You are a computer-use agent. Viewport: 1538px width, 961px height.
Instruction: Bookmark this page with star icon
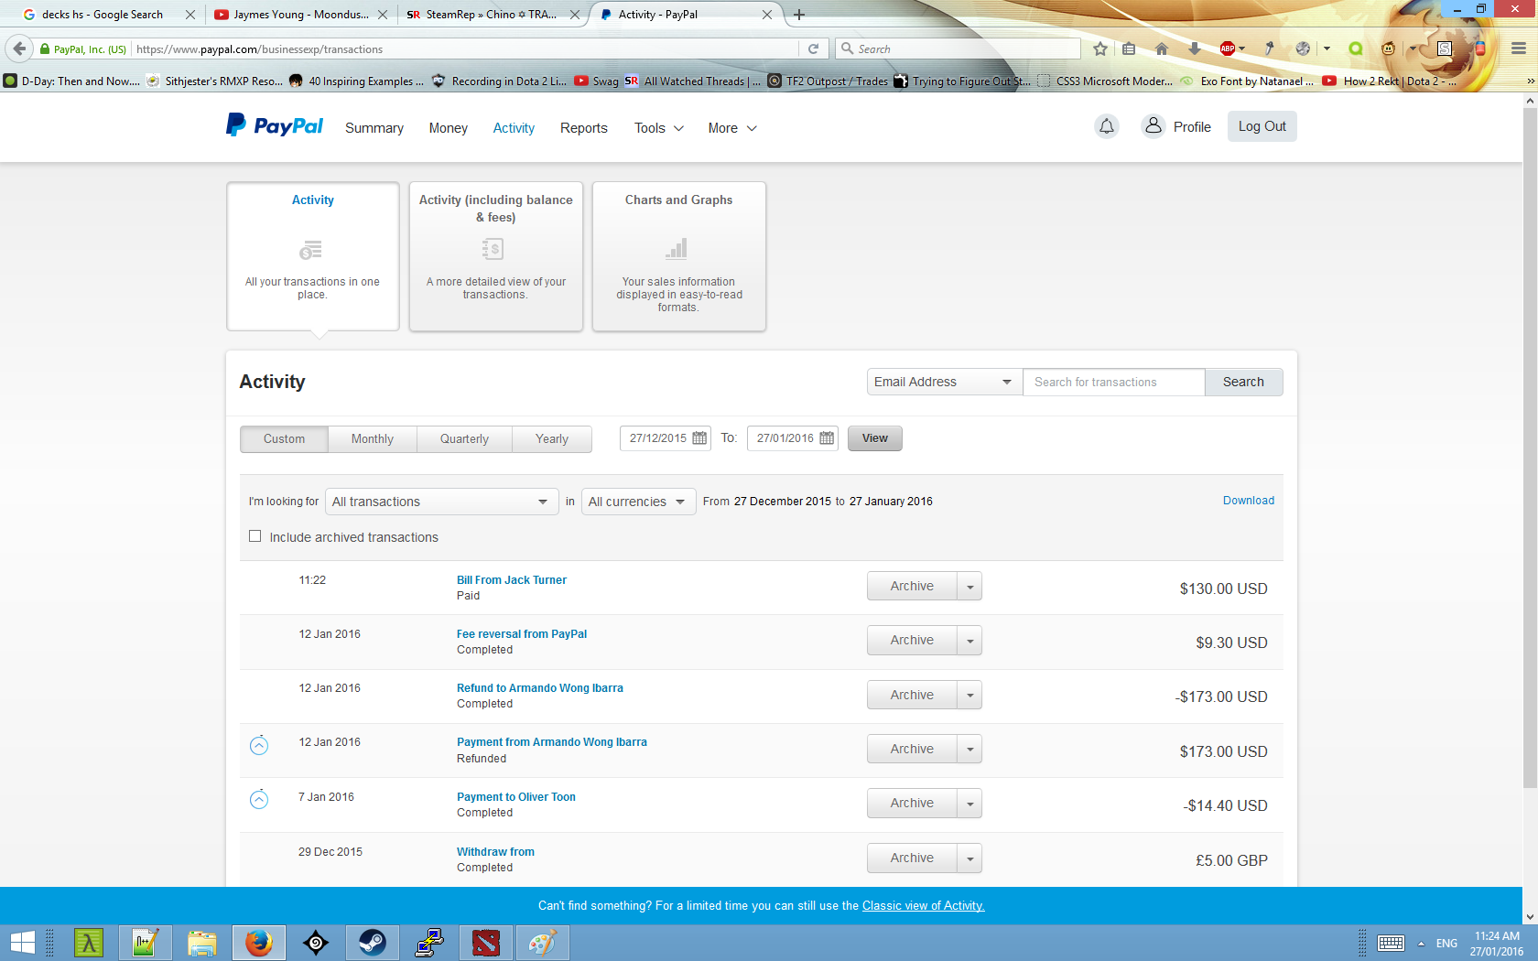click(1100, 49)
